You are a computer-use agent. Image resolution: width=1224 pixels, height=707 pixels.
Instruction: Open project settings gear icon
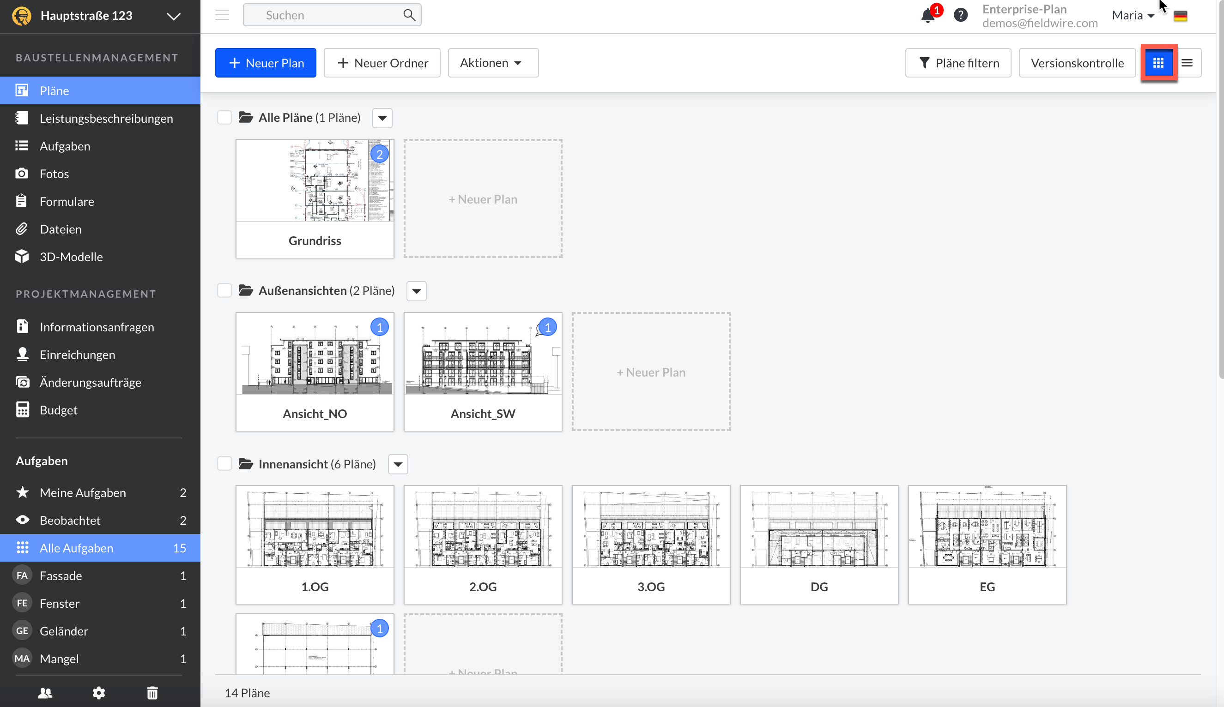point(98,693)
